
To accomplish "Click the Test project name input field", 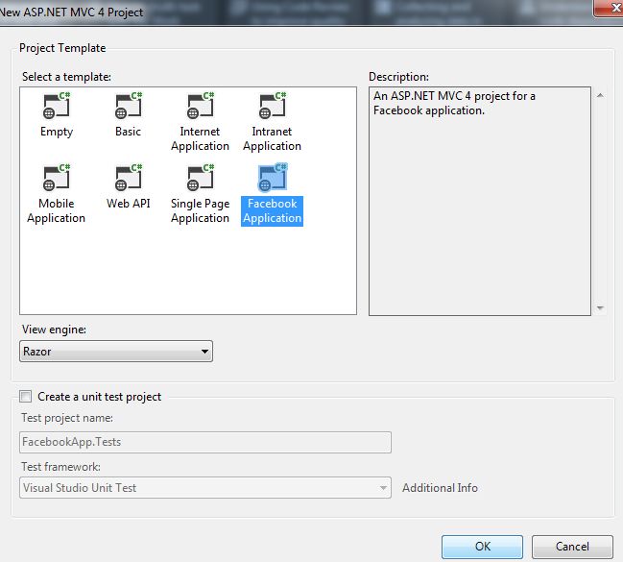I will pos(205,442).
